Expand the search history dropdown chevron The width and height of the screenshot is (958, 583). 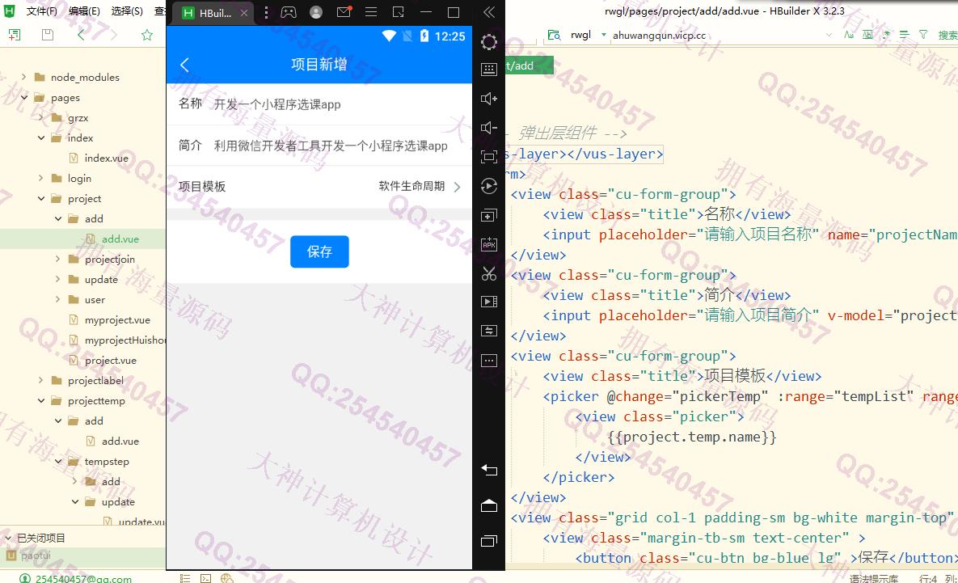(829, 35)
